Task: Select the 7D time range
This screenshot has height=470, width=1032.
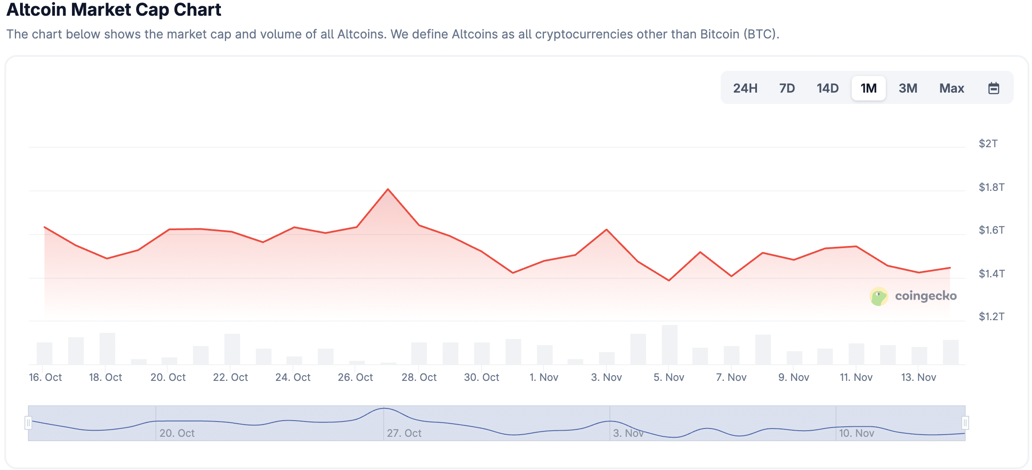Action: coord(787,88)
